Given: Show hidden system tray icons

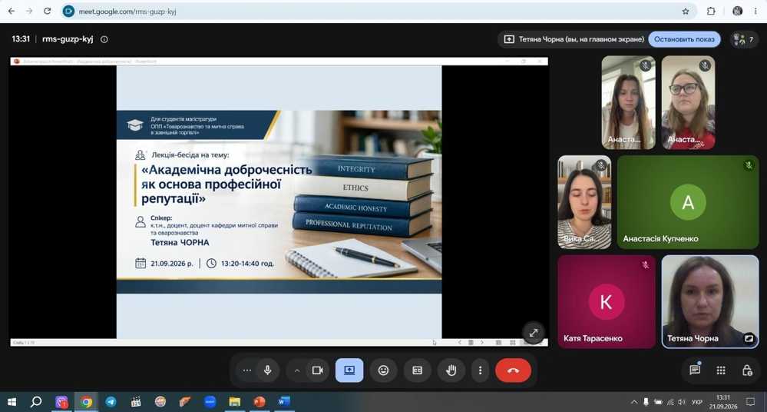Looking at the screenshot, I should pyautogui.click(x=634, y=402).
